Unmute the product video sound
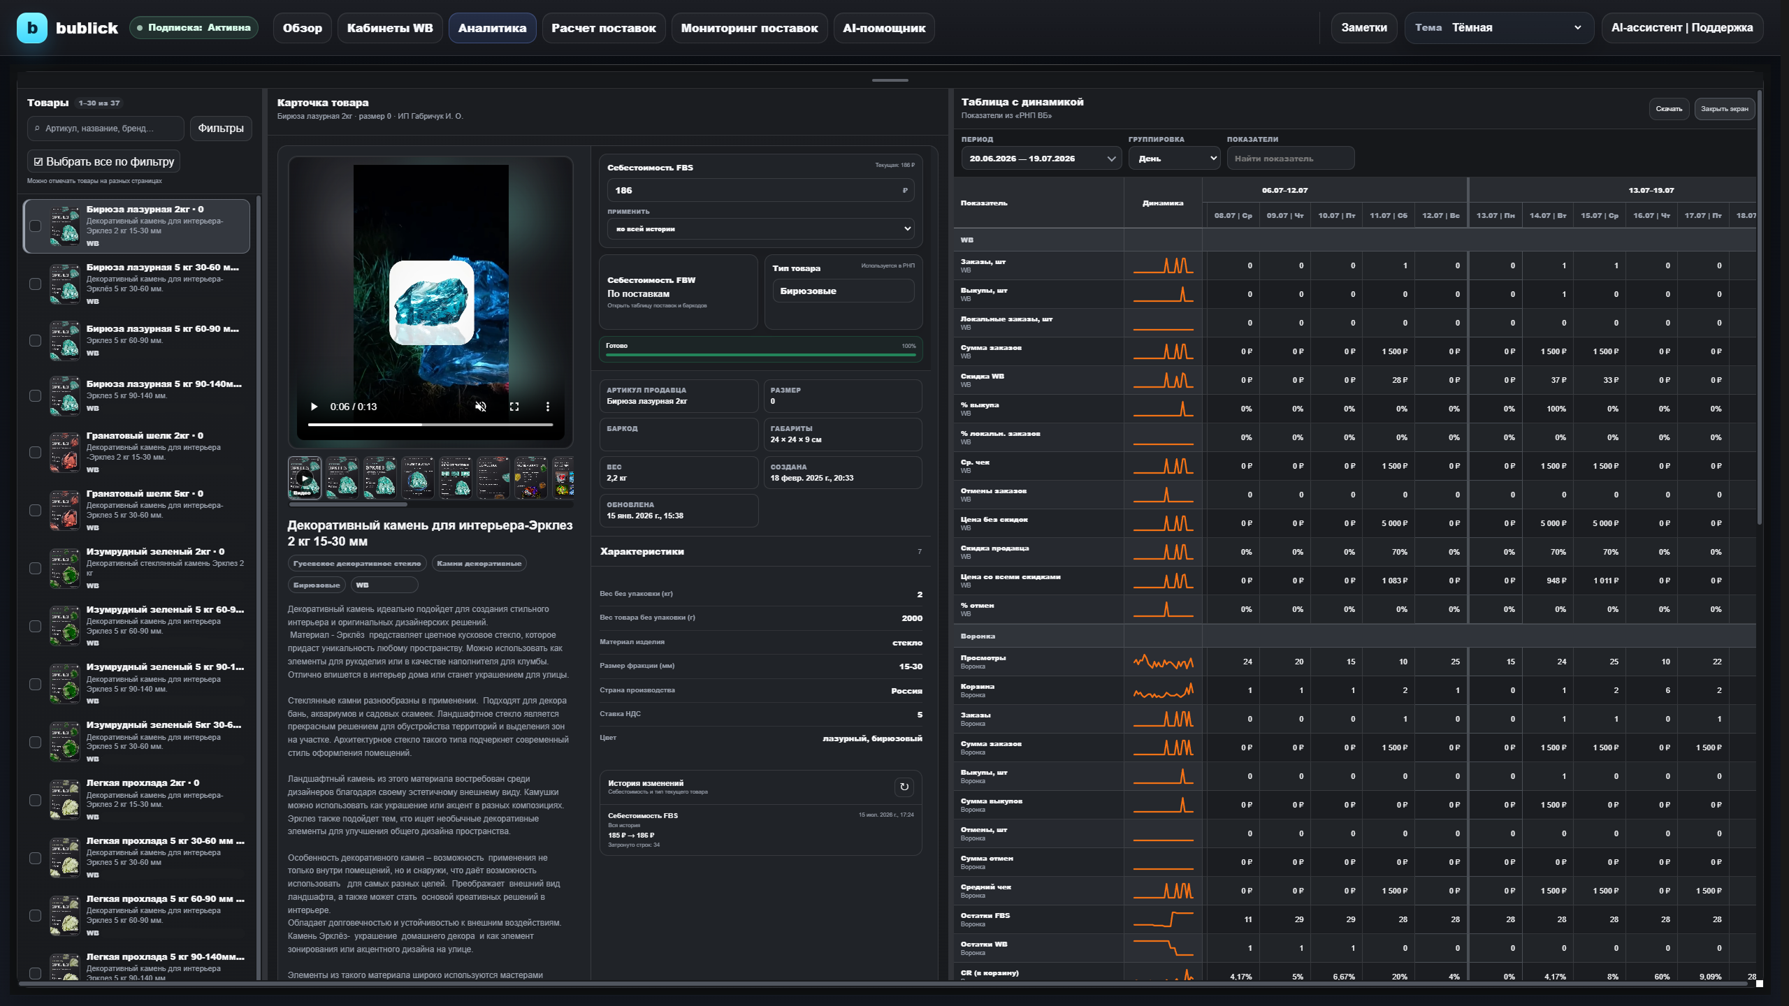The height and width of the screenshot is (1006, 1789). point(481,407)
